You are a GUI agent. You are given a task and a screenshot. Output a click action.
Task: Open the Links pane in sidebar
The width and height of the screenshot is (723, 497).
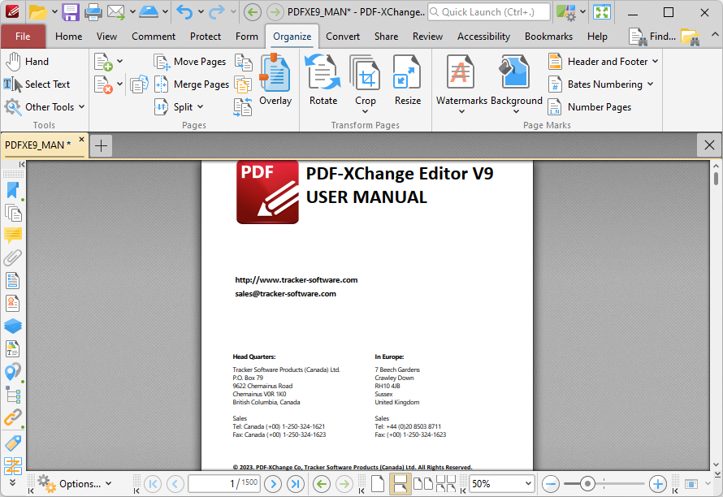(13, 417)
